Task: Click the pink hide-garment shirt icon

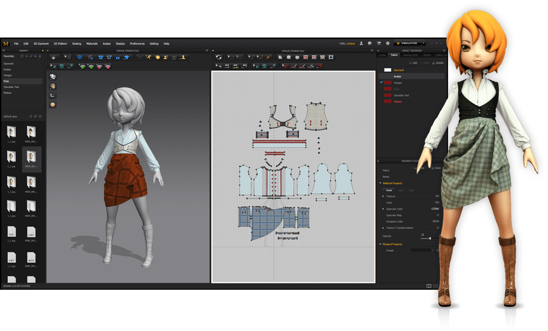Action: coord(99,66)
